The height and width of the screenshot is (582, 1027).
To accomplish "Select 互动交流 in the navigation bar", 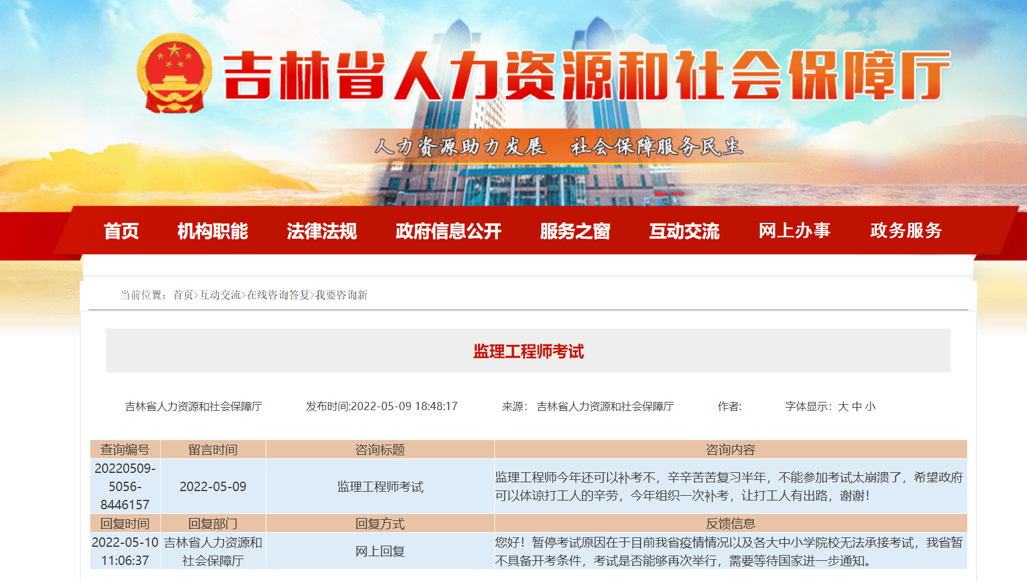I will pyautogui.click(x=684, y=231).
